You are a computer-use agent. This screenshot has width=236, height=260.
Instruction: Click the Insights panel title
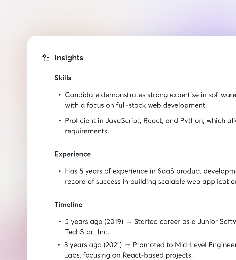click(x=69, y=58)
